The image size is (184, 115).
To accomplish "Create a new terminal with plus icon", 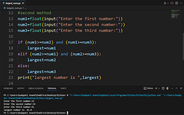I will tap(156, 88).
